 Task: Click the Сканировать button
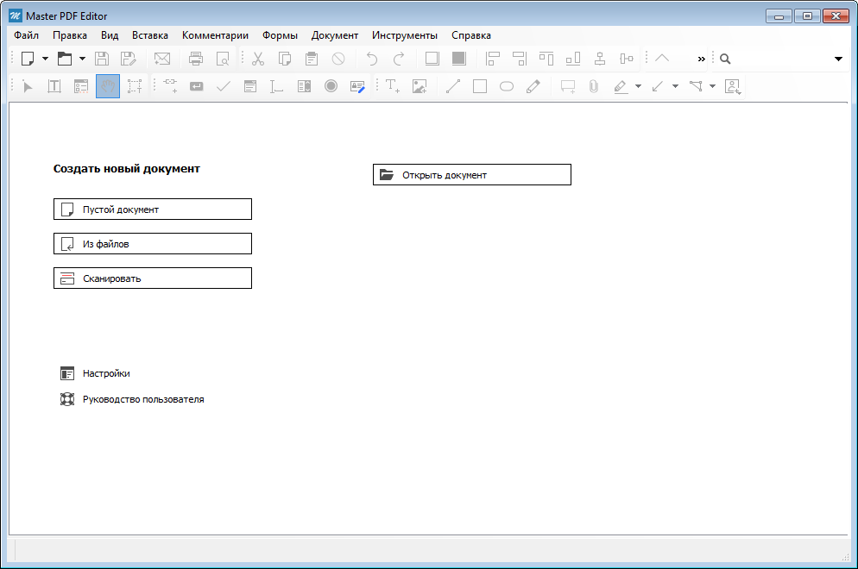pos(153,278)
